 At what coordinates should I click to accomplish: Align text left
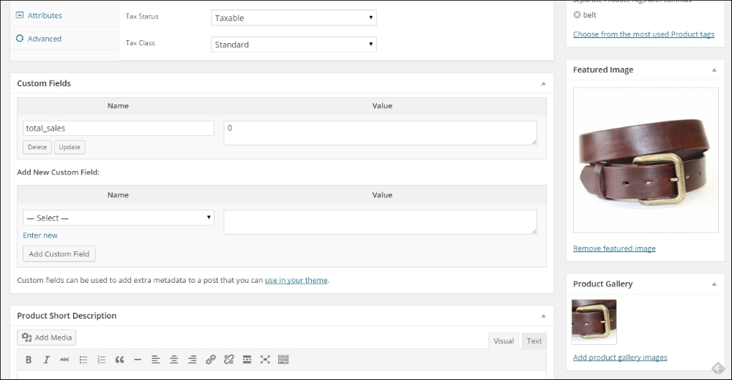(155, 360)
